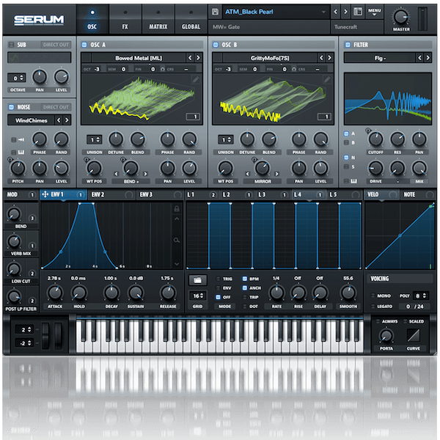Toggle the FILTER enable switch
This screenshot has height=440, width=440.
348,45
